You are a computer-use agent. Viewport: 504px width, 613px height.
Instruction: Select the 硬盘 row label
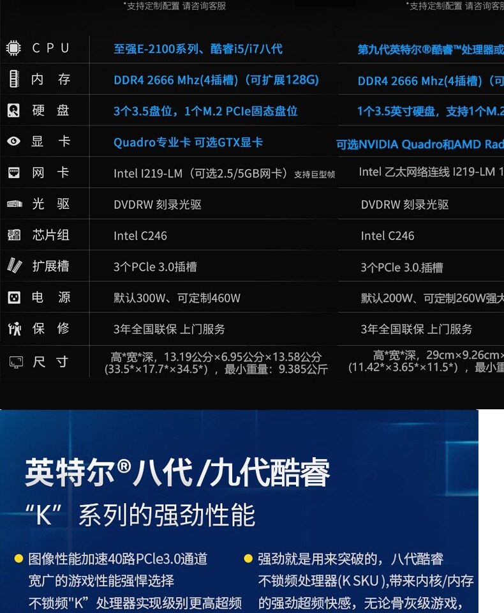click(x=51, y=110)
